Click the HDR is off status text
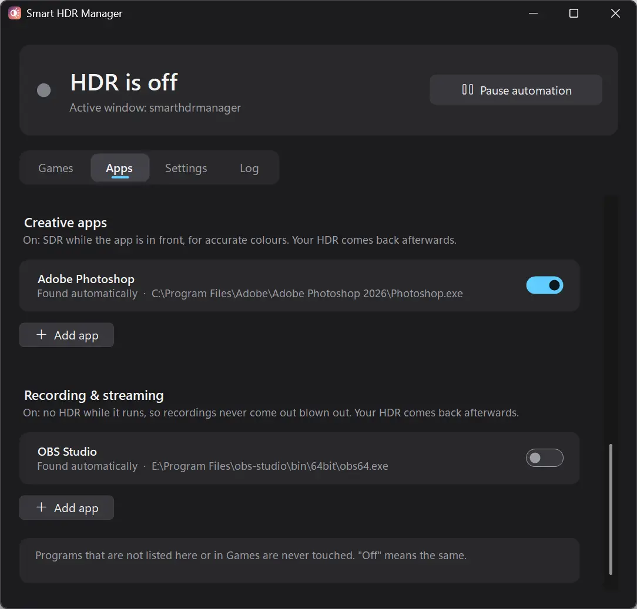Screen dimensions: 637x609 click(x=124, y=82)
